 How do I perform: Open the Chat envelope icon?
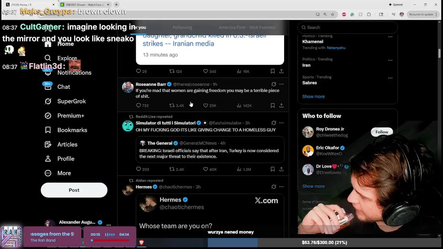[x=48, y=87]
